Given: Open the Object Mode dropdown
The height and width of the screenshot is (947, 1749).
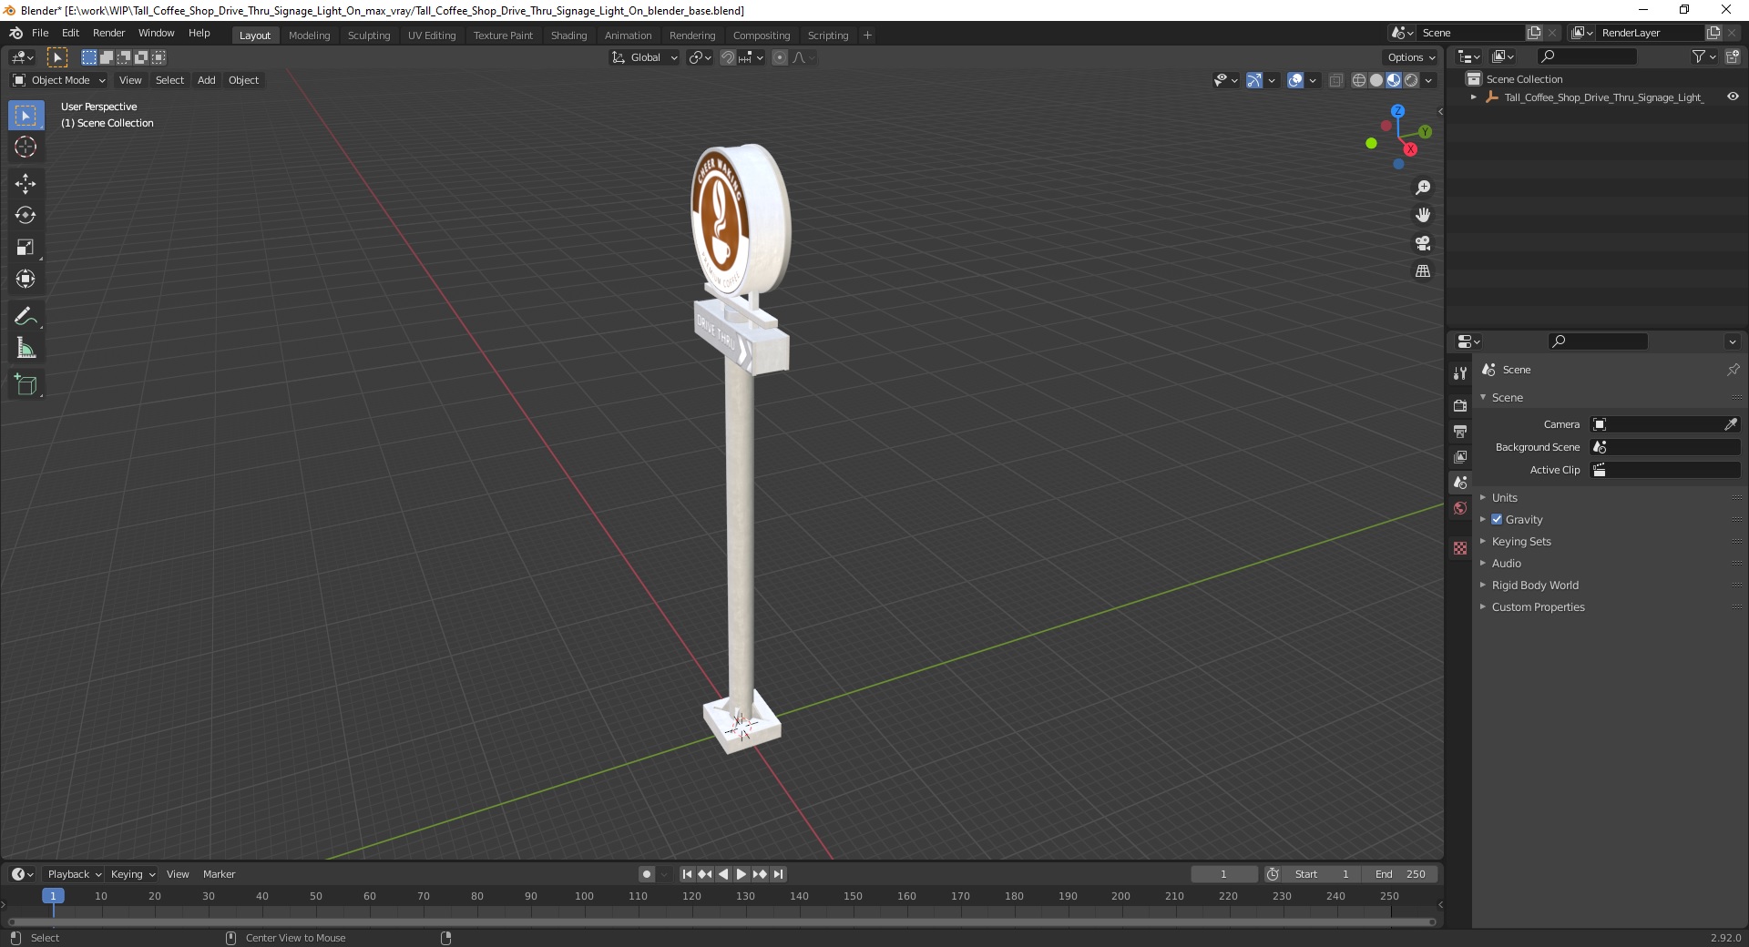Looking at the screenshot, I should (x=59, y=80).
